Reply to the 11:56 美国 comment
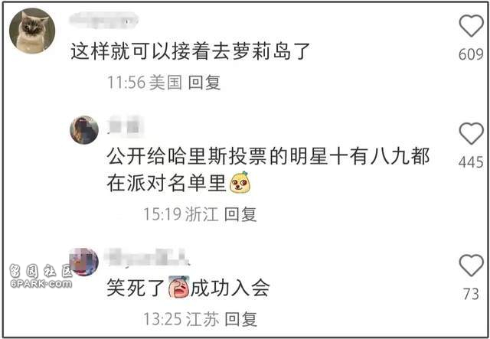The image size is (490, 339). click(x=204, y=83)
